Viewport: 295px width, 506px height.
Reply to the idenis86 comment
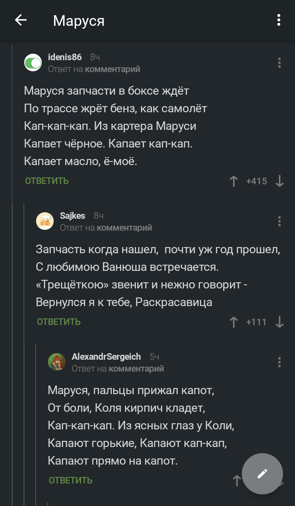coord(47,181)
